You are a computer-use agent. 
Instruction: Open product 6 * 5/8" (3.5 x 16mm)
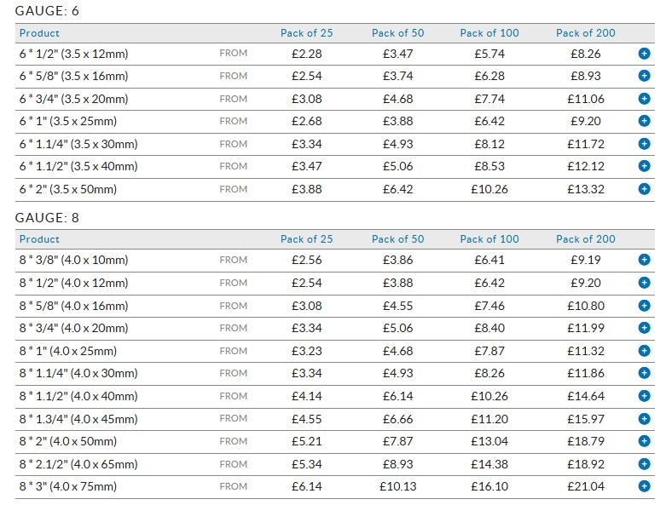pos(73,76)
